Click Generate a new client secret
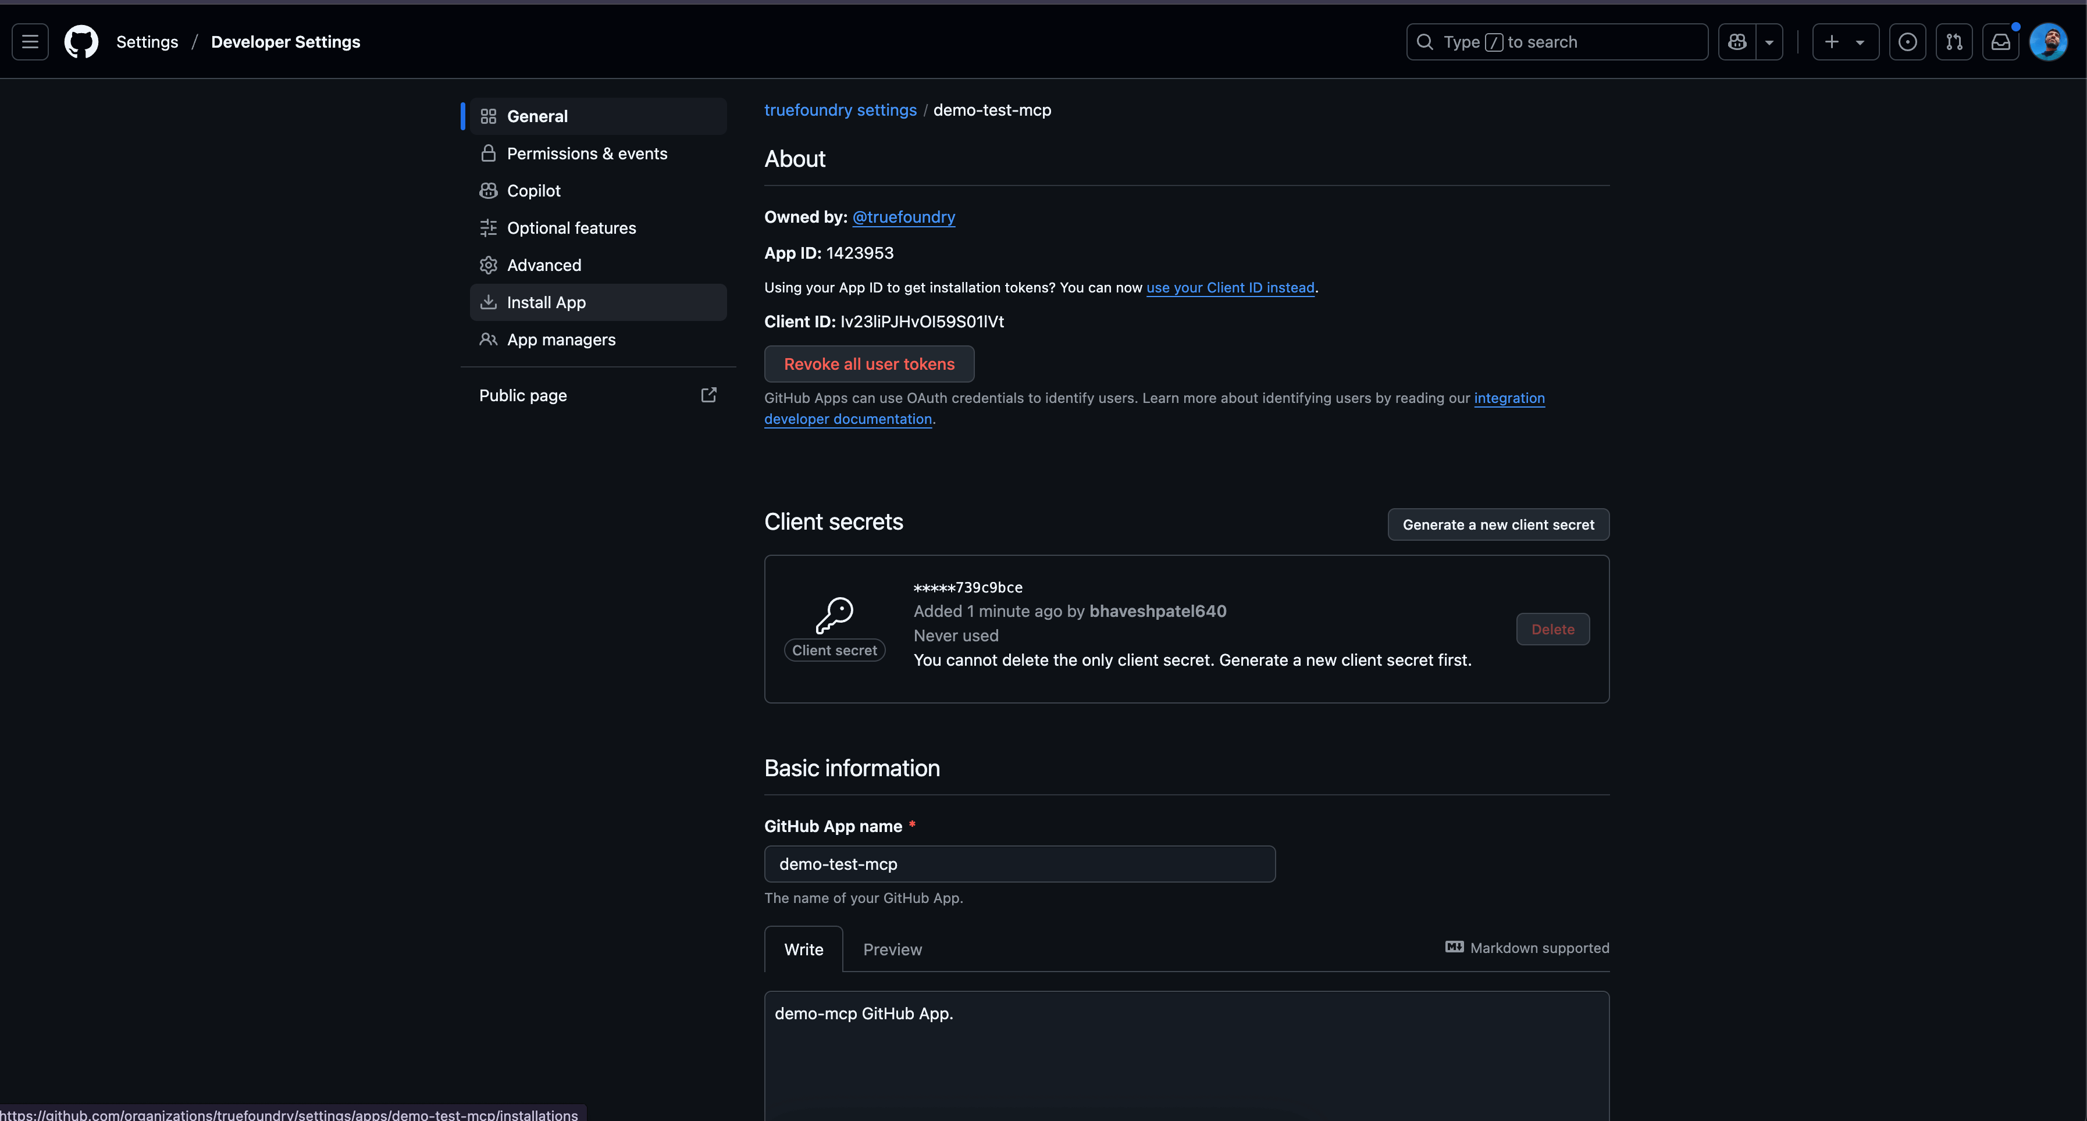The image size is (2087, 1121). click(x=1497, y=525)
